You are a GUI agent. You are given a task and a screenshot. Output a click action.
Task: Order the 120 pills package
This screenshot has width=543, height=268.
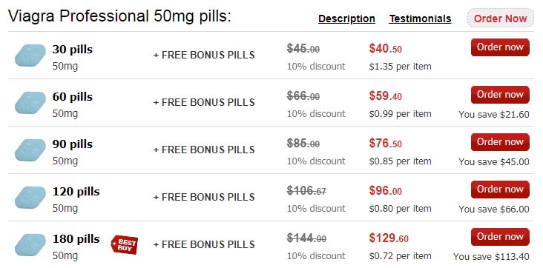pos(500,190)
